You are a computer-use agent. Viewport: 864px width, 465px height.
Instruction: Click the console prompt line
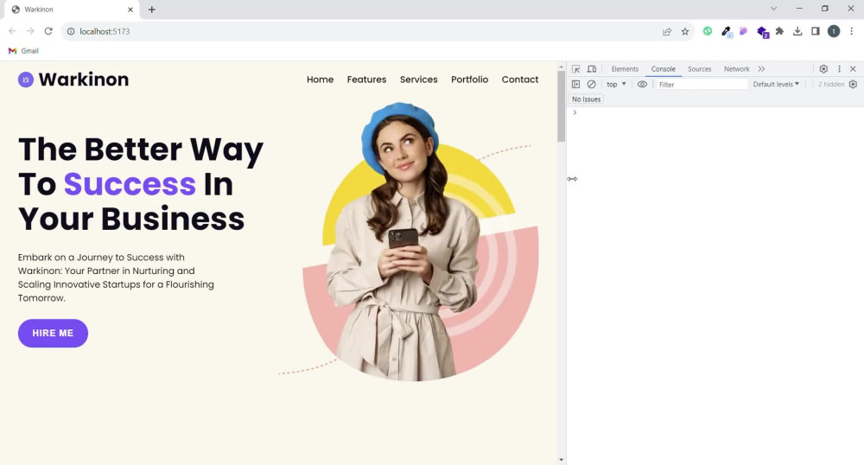point(715,112)
